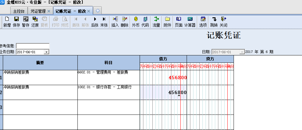Click the 参考信息 input field

pyautogui.click(x=33, y=46)
